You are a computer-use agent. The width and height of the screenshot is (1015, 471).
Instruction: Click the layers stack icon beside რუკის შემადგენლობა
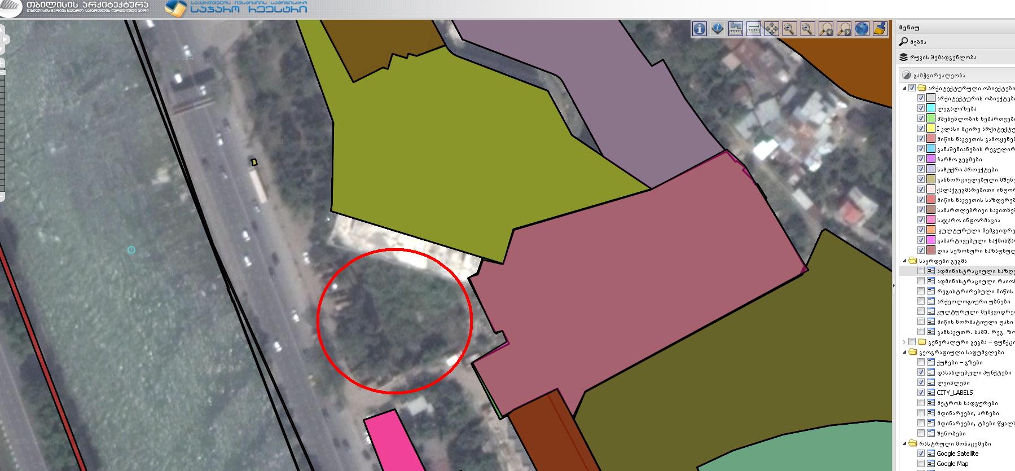point(903,57)
